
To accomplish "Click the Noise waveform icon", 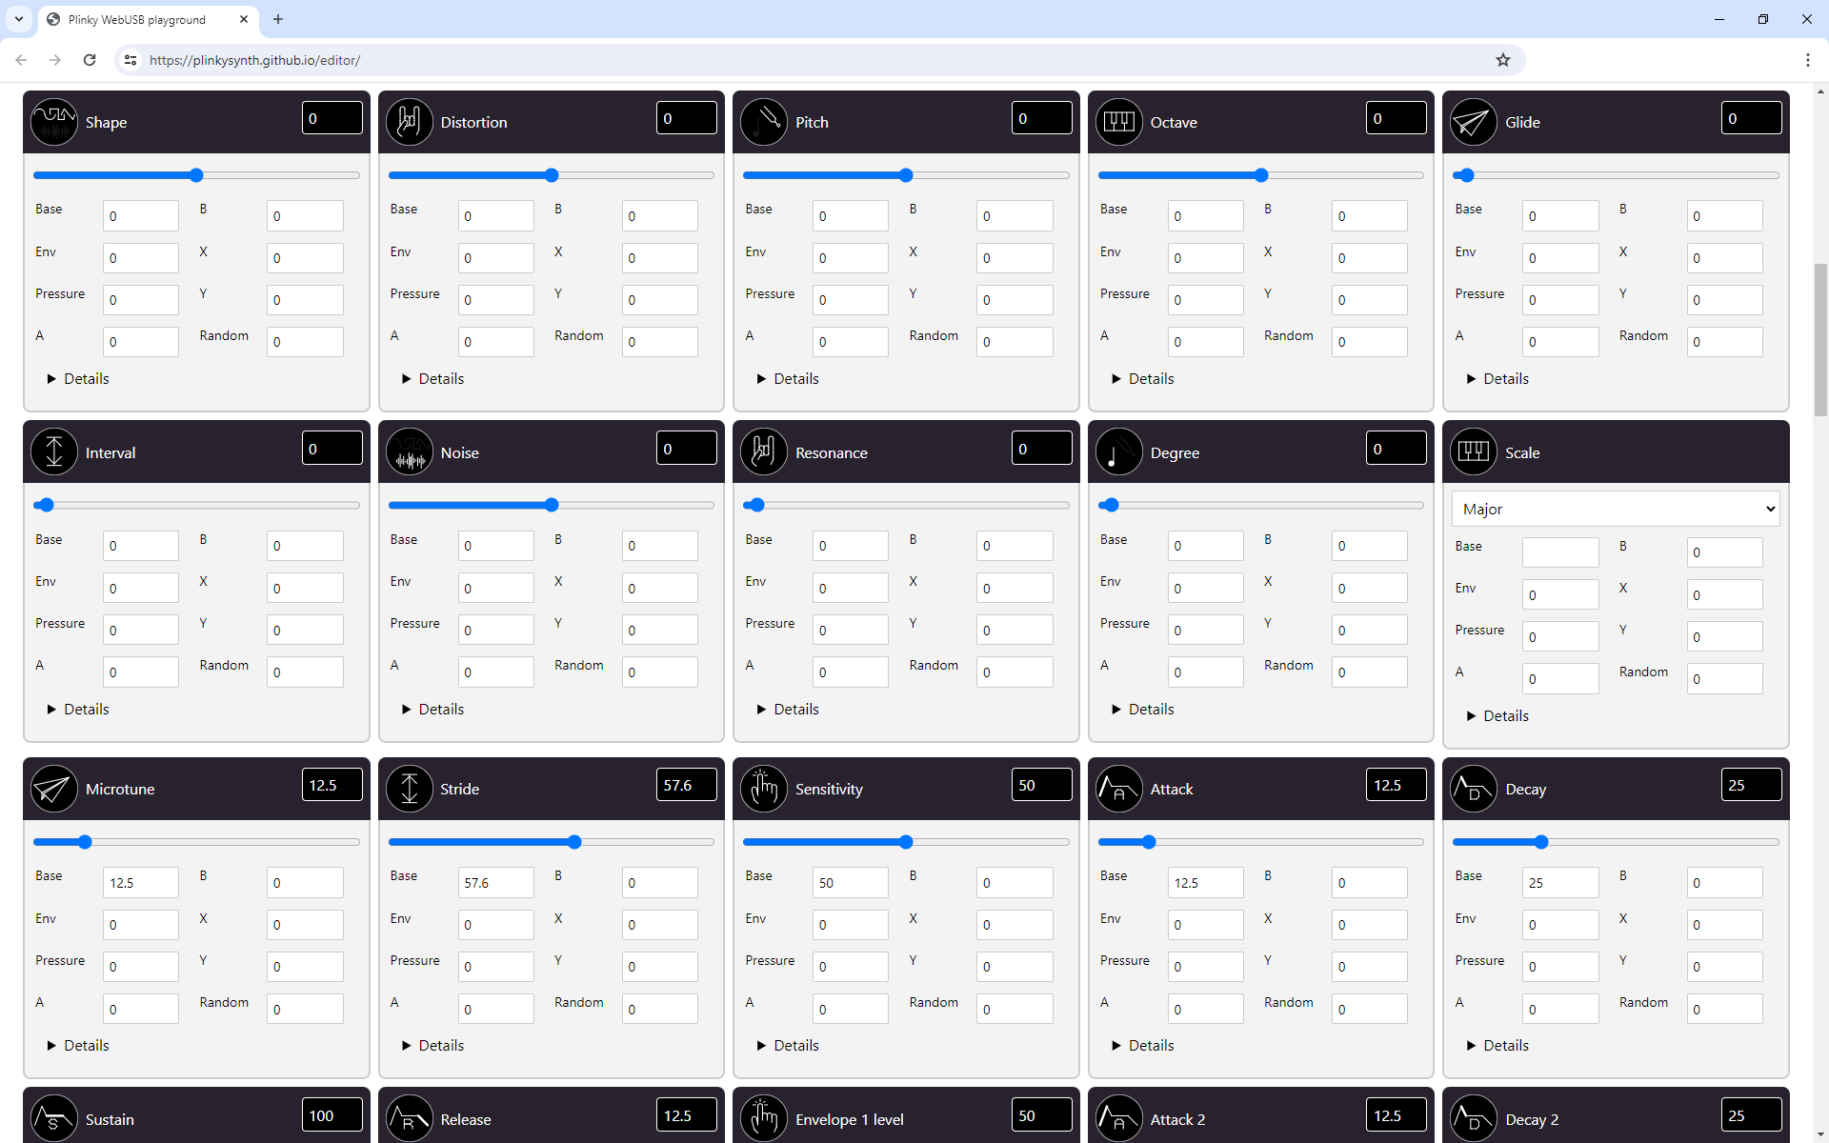I will [410, 452].
